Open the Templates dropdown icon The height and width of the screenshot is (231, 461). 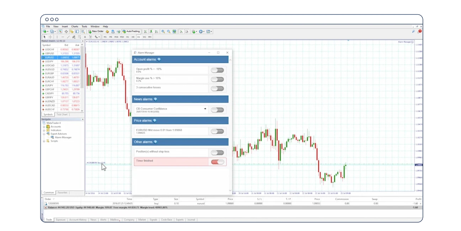[x=209, y=31]
